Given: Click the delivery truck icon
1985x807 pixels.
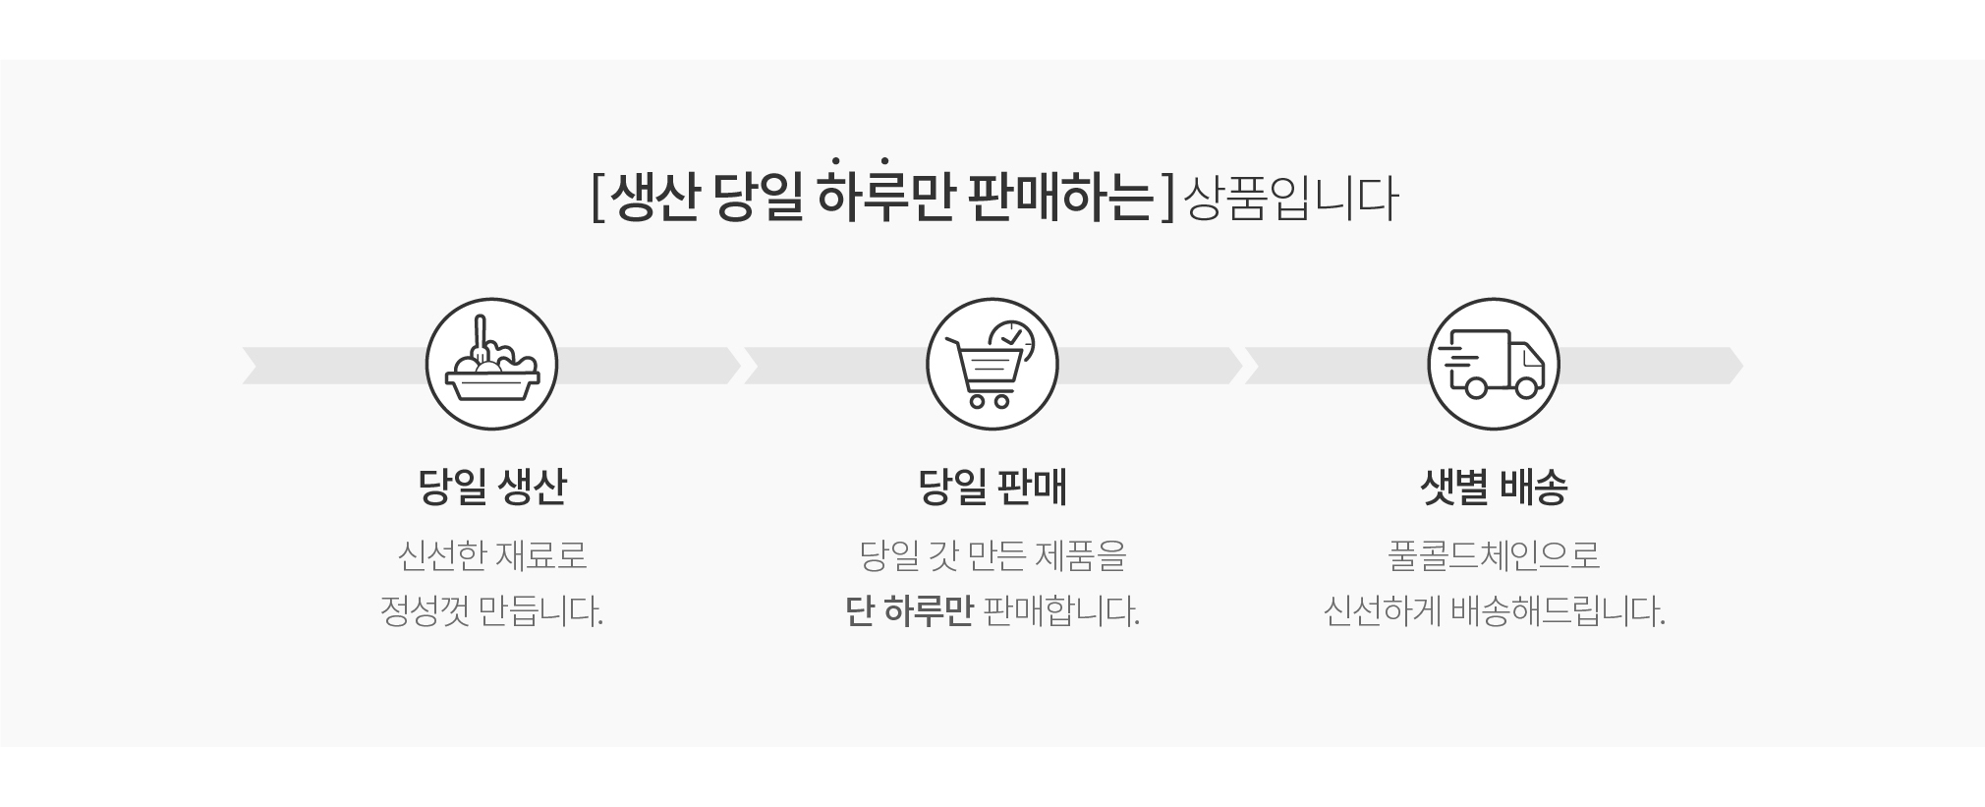Looking at the screenshot, I should pos(1494,365).
